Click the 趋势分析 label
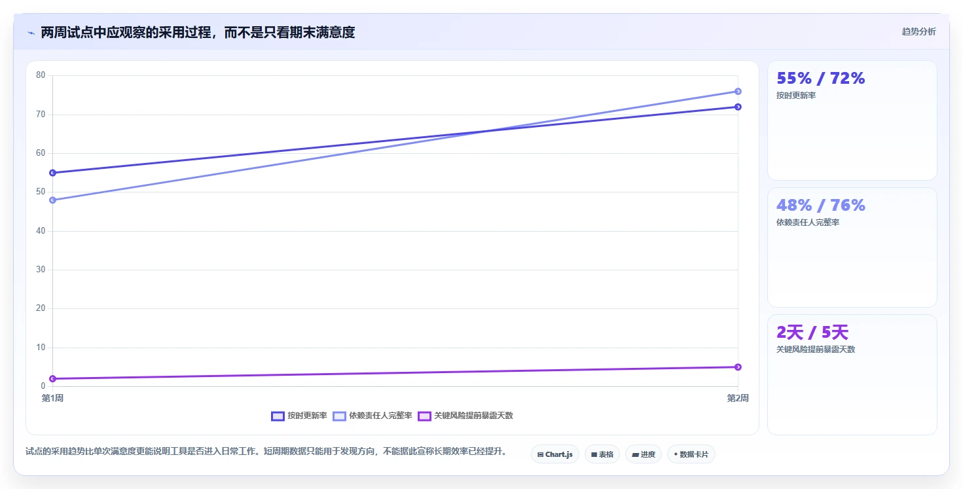 coord(918,31)
